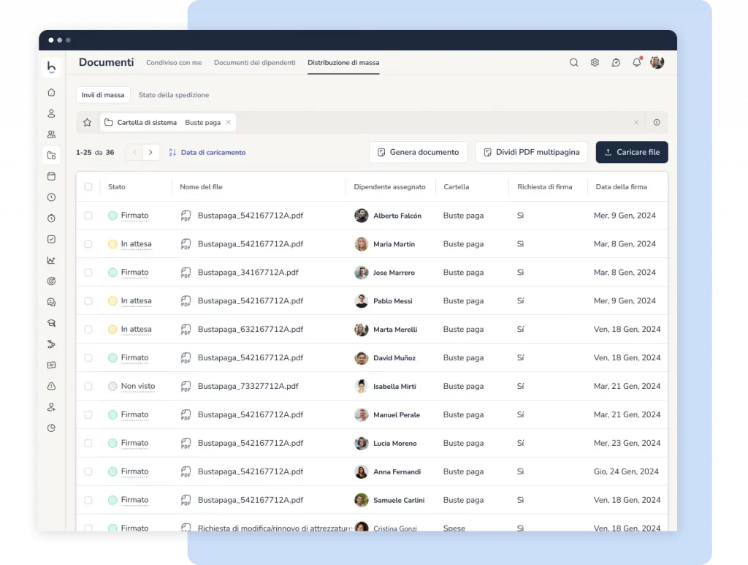
Task: Open settings via gear icon
Action: tap(595, 63)
